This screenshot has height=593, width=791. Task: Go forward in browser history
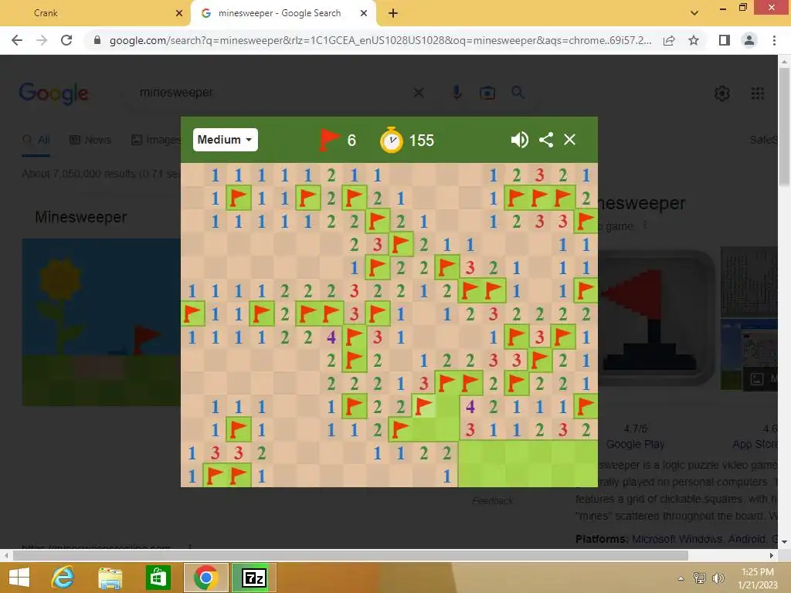pos(42,40)
